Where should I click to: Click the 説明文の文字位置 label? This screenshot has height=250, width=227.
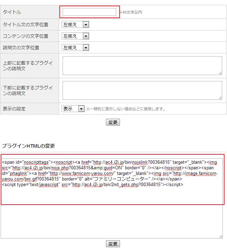tap(21, 48)
